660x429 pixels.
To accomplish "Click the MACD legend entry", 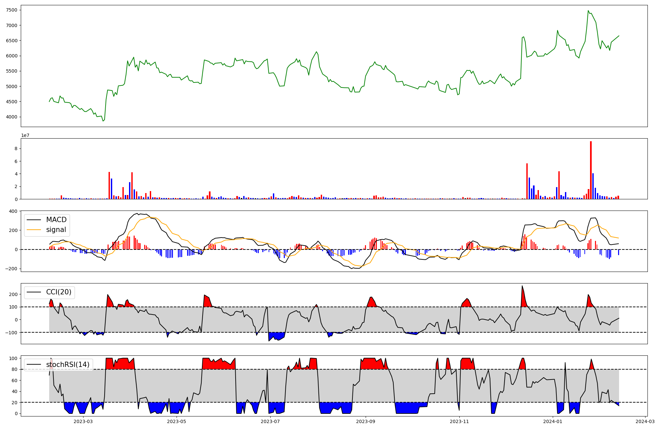I will pyautogui.click(x=56, y=220).
